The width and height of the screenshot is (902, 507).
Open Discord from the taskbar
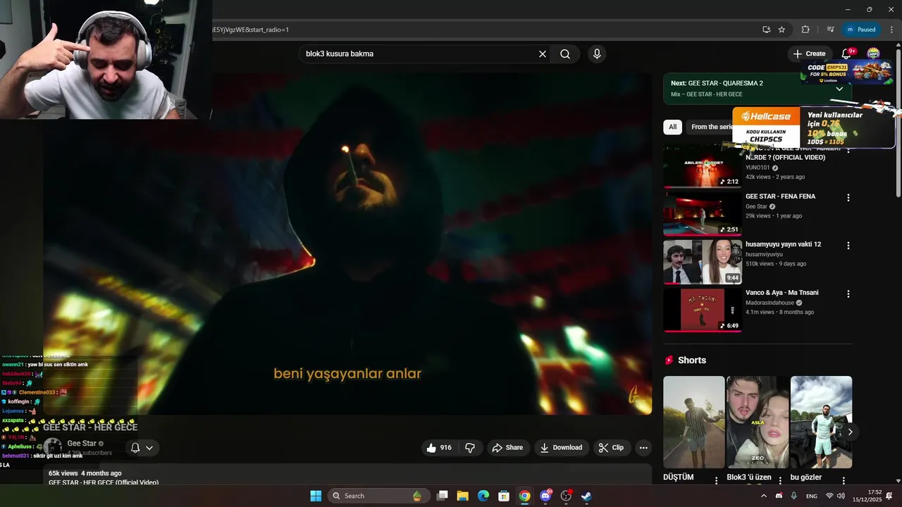[x=545, y=496]
